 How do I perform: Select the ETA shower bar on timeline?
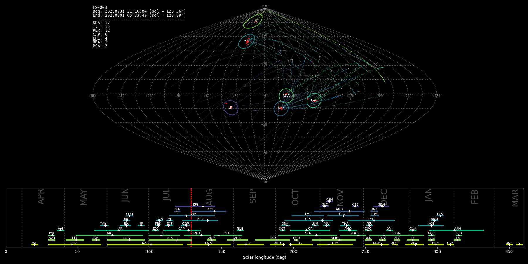coord(75,245)
